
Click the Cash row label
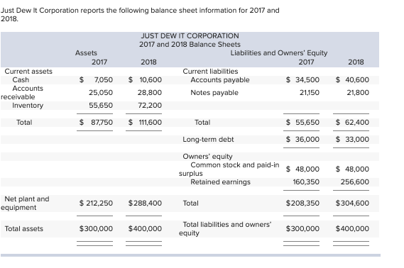click(x=21, y=79)
